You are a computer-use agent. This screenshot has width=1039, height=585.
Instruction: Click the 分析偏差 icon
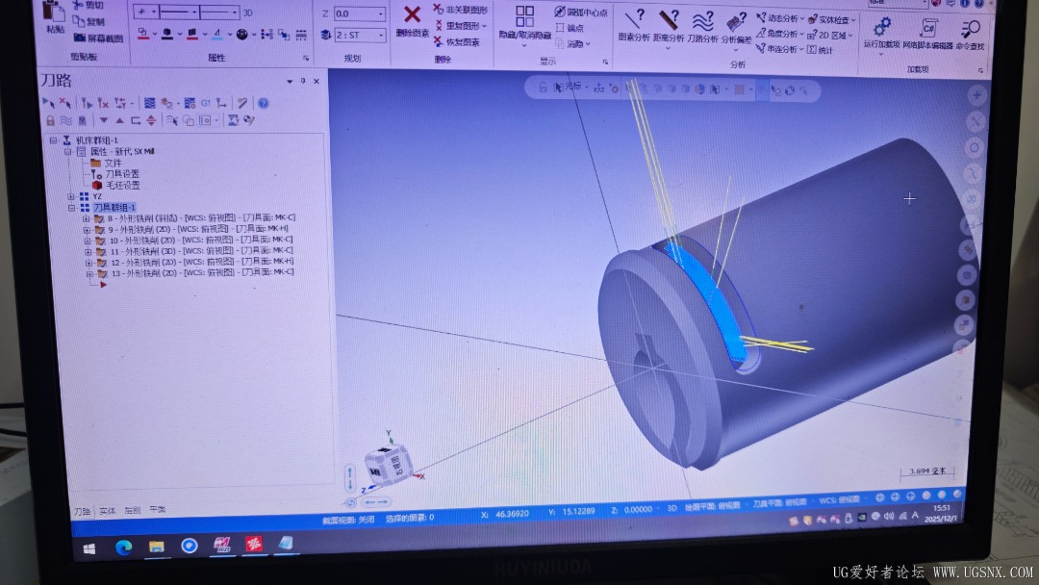[x=736, y=22]
